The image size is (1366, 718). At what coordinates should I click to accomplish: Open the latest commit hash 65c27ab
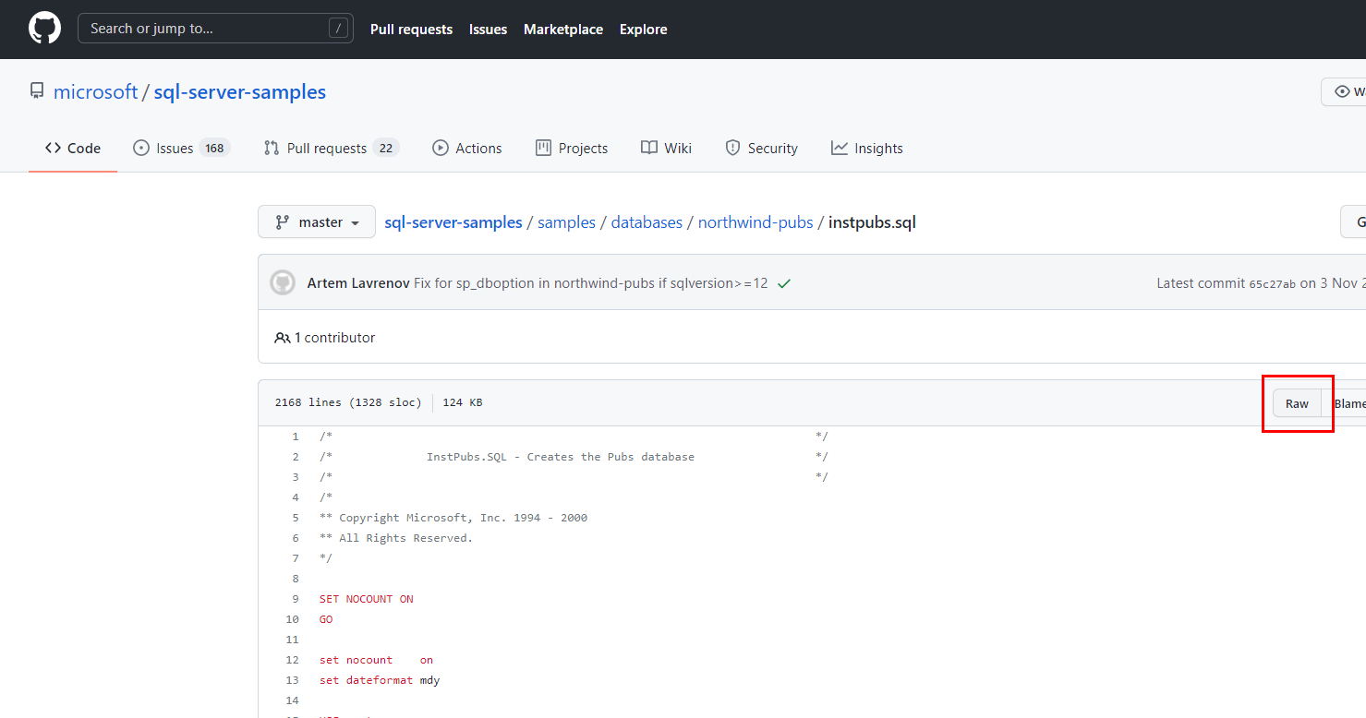1272,284
